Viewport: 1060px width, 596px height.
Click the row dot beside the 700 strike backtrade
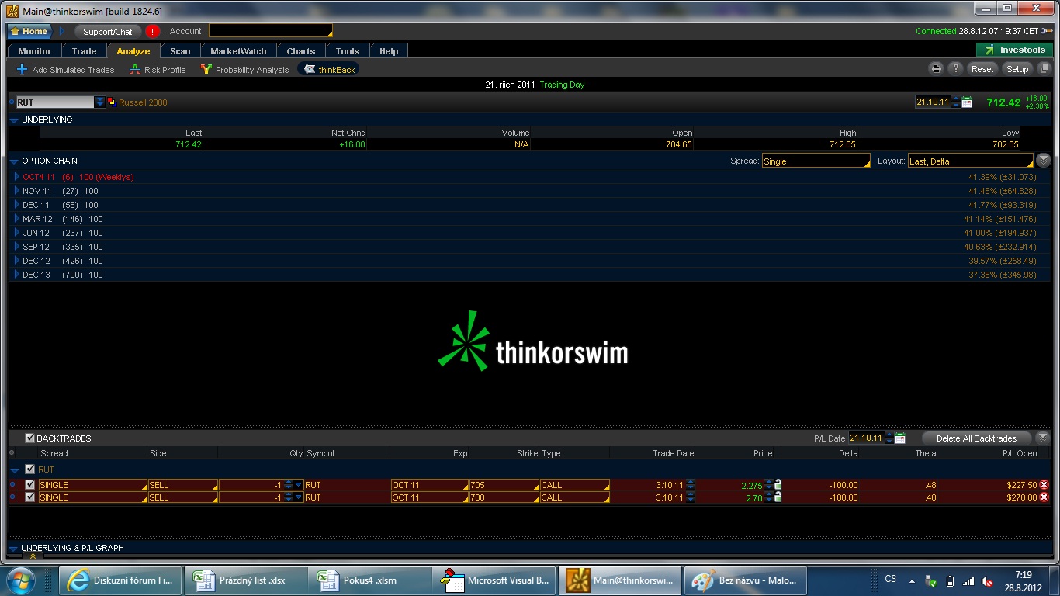click(12, 497)
